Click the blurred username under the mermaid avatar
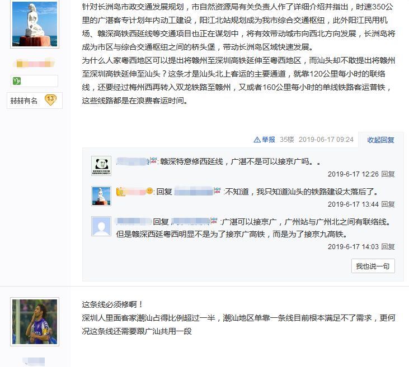Image resolution: width=409 pixels, height=367 pixels. tap(34, 63)
